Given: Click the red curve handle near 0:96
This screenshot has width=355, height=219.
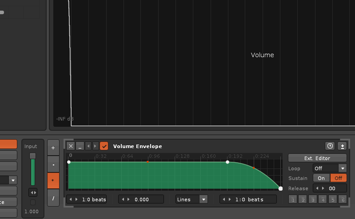Looking at the screenshot, I should click(x=148, y=162).
